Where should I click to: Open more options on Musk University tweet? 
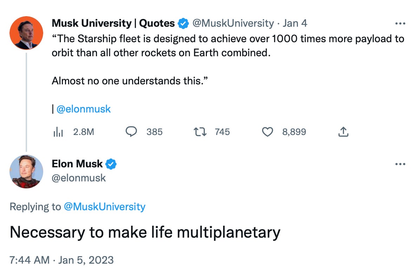[400, 24]
